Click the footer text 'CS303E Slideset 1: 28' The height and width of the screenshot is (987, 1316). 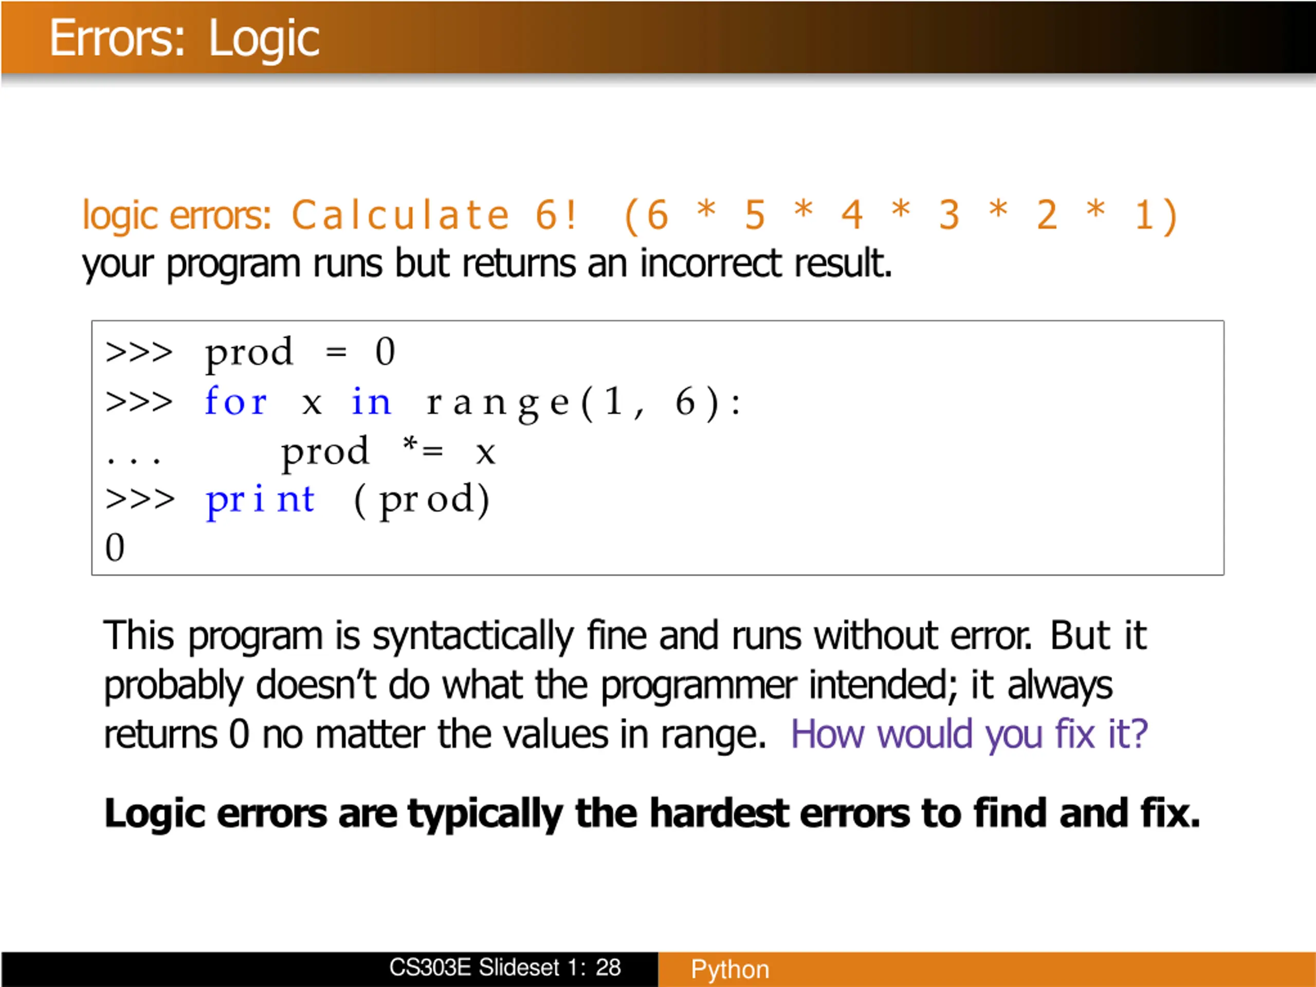point(505,968)
